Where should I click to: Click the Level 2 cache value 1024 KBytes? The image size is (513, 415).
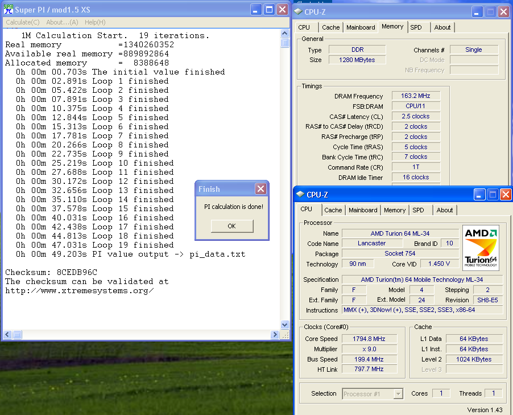[474, 359]
